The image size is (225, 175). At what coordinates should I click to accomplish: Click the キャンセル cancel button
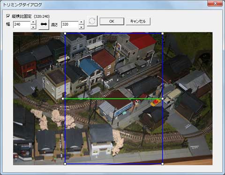[x=138, y=21]
